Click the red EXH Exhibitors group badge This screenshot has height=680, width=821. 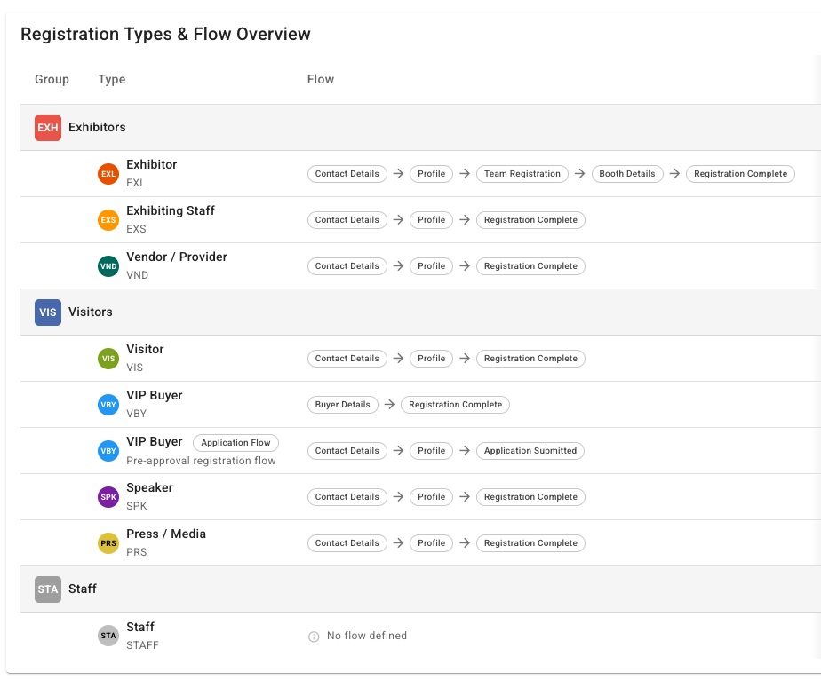click(48, 128)
